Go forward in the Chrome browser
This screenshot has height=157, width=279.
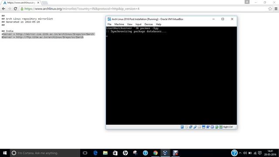pyautogui.click(x=10, y=9)
